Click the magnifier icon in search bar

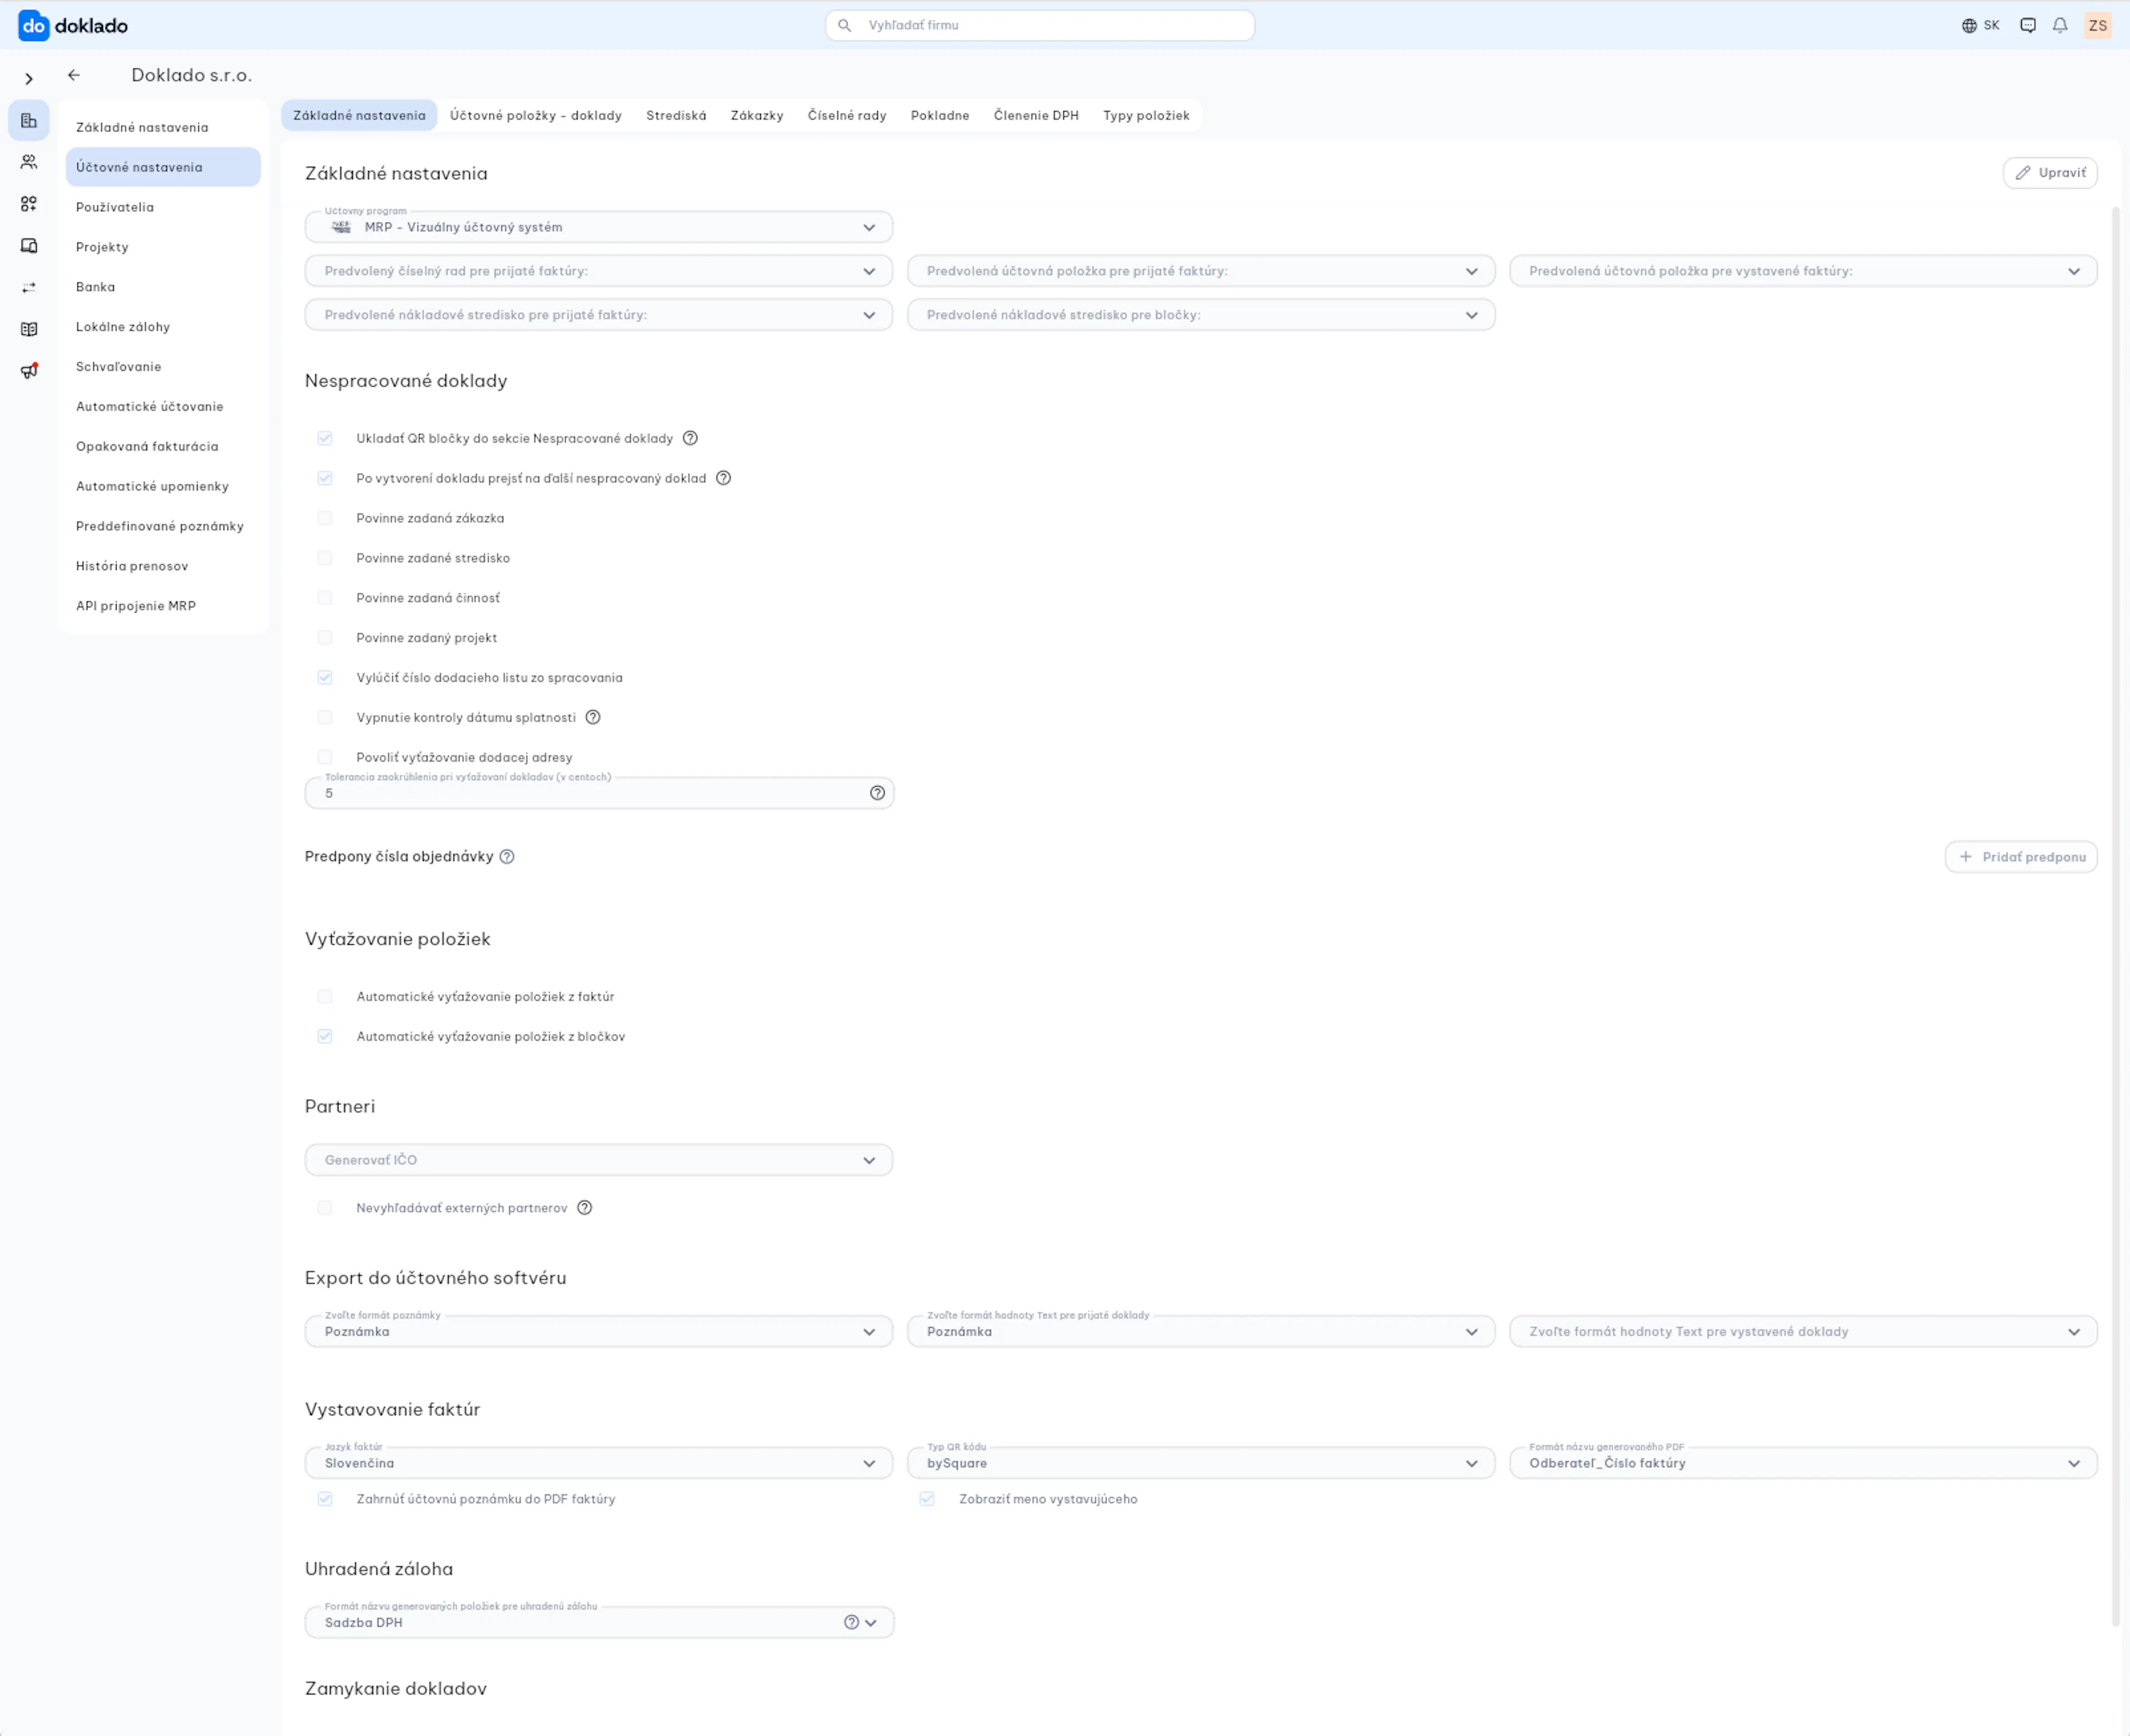click(x=845, y=26)
